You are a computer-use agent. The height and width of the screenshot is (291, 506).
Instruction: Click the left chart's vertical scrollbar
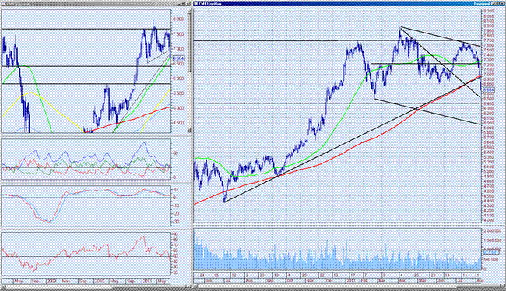pos(189,69)
